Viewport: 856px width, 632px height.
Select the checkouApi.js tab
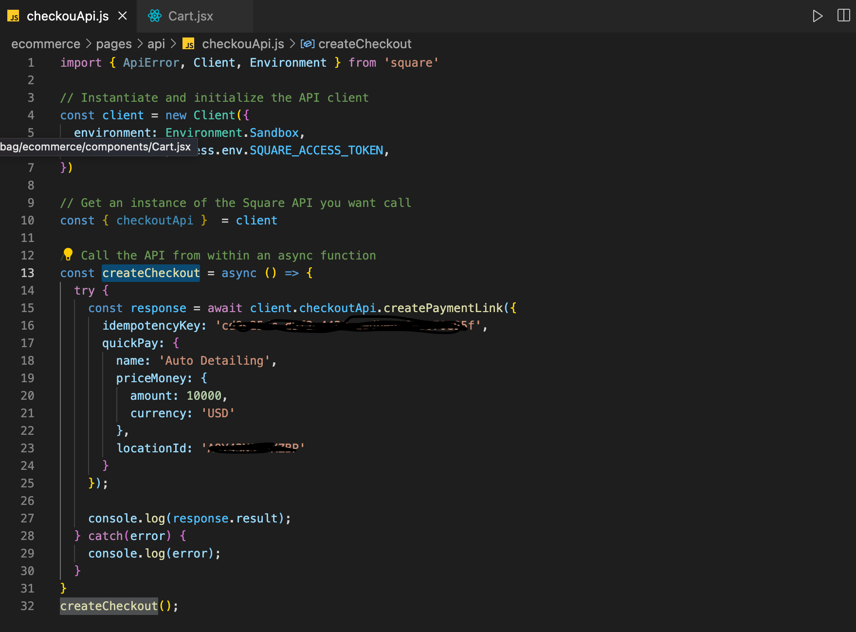67,16
